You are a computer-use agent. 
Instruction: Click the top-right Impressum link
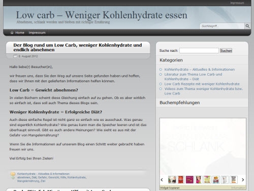[237, 3]
